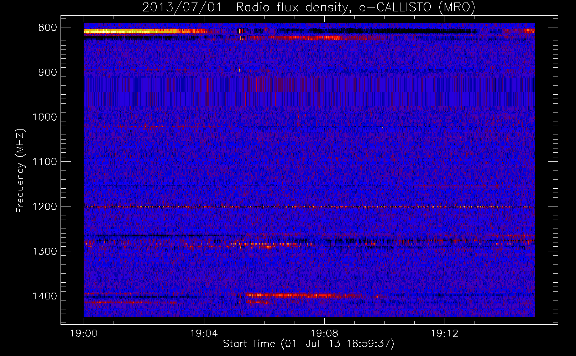Click the thin orange line at 1200 MHz
The height and width of the screenshot is (356, 576).
click(x=309, y=207)
